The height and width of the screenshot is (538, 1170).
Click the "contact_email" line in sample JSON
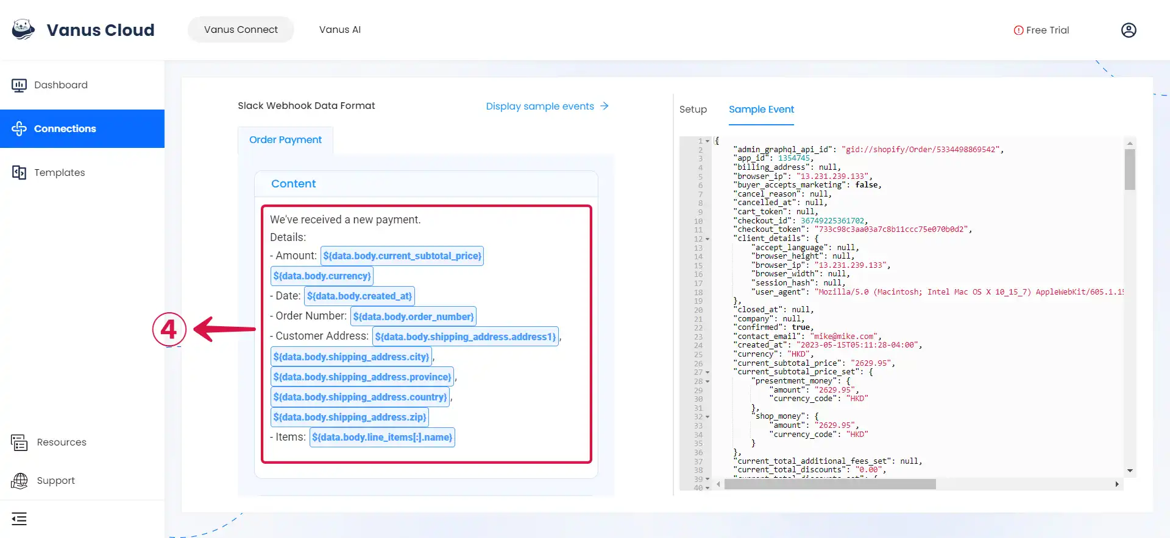coord(807,337)
